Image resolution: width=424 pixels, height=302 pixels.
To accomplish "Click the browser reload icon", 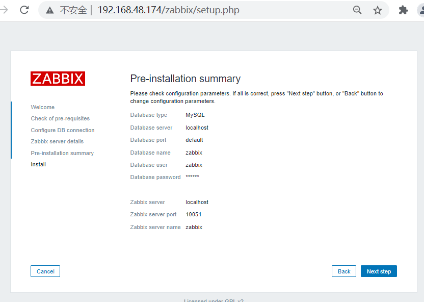I will tap(24, 10).
